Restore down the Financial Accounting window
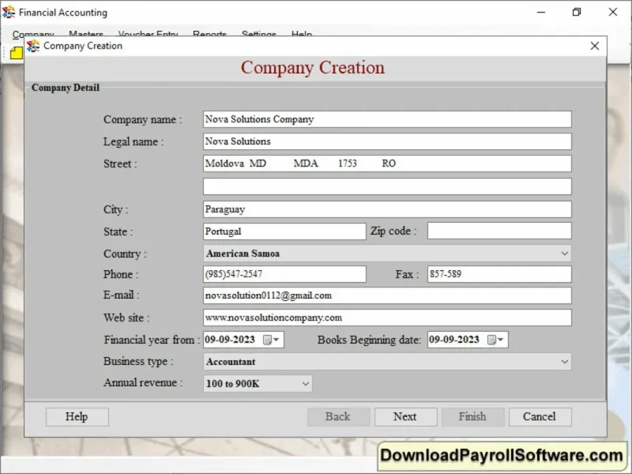This screenshot has width=632, height=474. (577, 12)
